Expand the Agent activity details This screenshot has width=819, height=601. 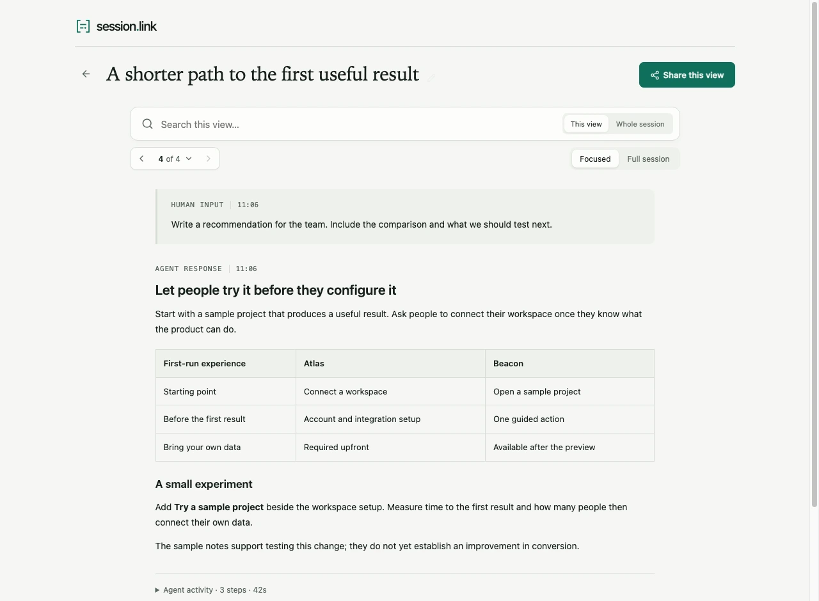pos(211,590)
